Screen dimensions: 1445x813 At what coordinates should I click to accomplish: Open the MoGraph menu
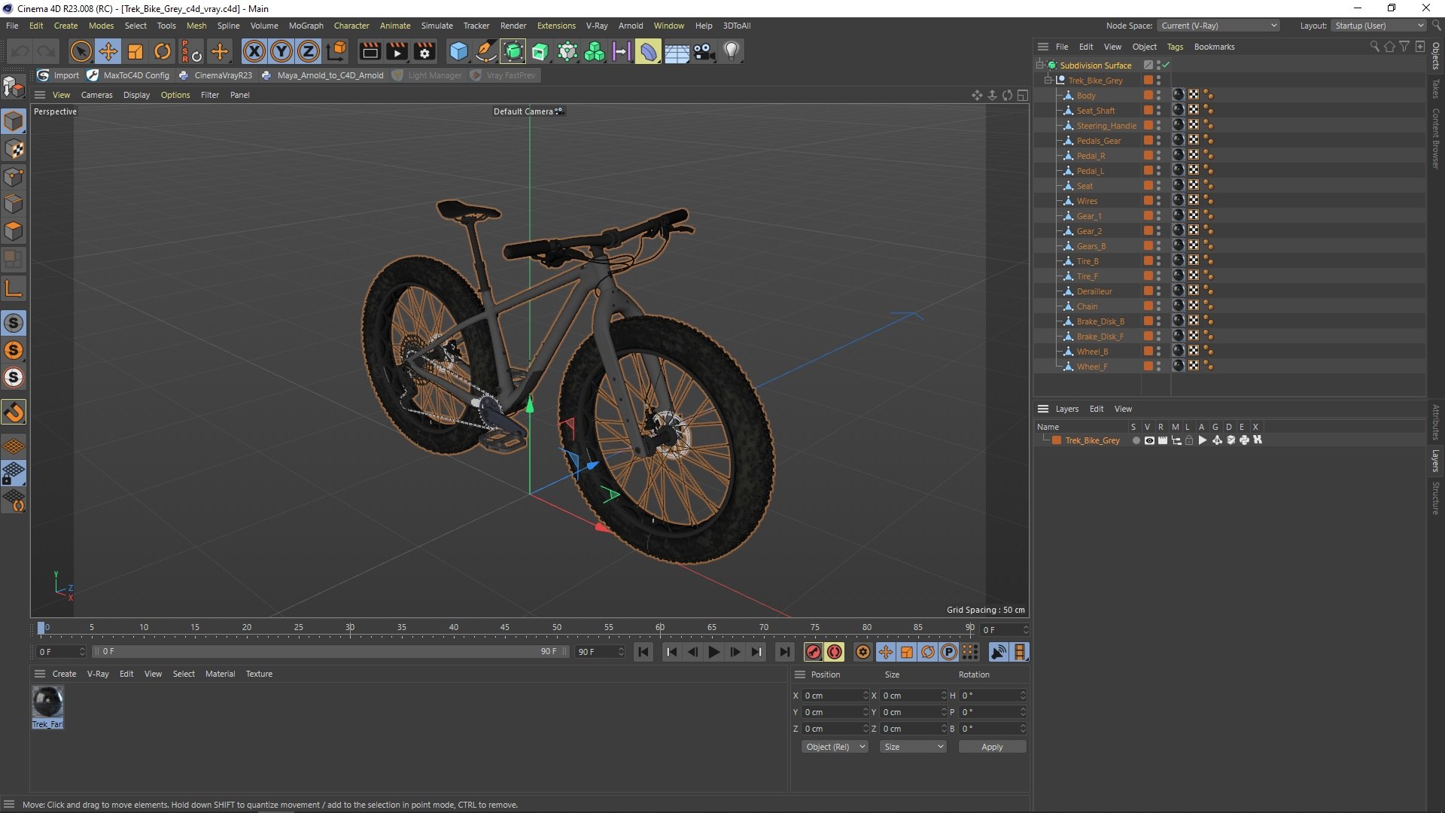pos(306,26)
